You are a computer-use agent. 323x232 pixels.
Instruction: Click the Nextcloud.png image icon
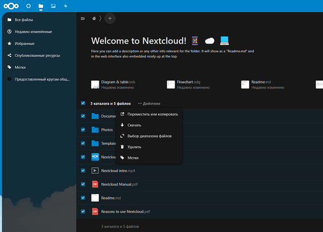point(95,157)
